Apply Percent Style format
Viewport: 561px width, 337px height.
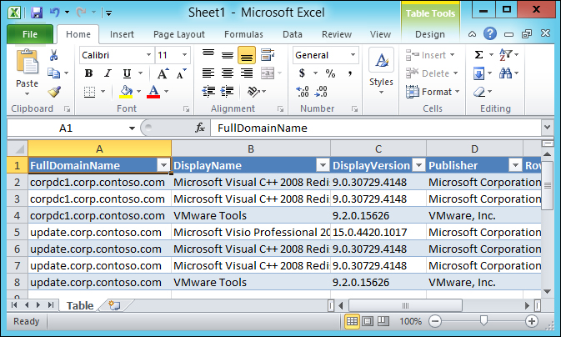pyautogui.click(x=330, y=73)
